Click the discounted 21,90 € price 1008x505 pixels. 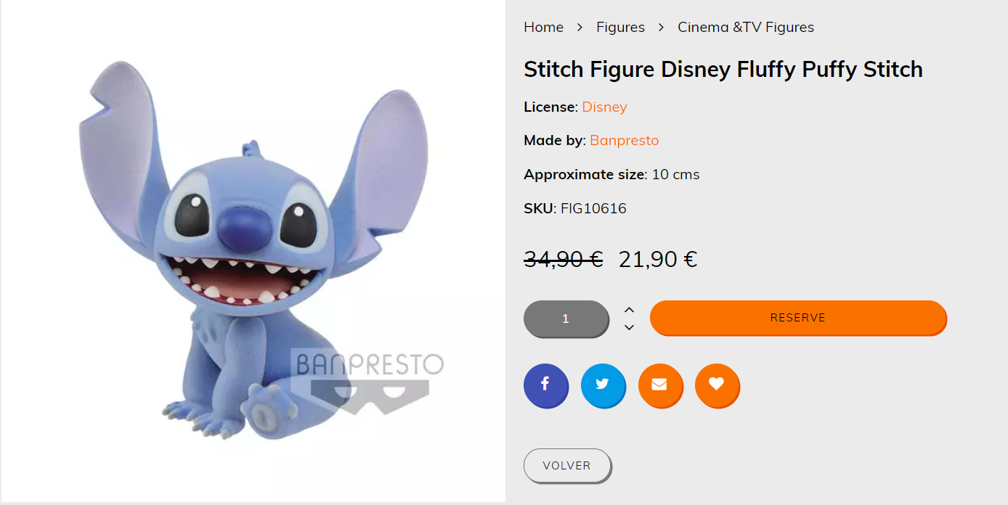click(658, 259)
